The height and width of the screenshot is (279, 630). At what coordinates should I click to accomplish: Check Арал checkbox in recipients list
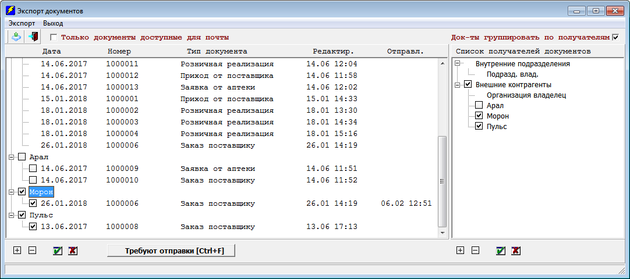(479, 105)
